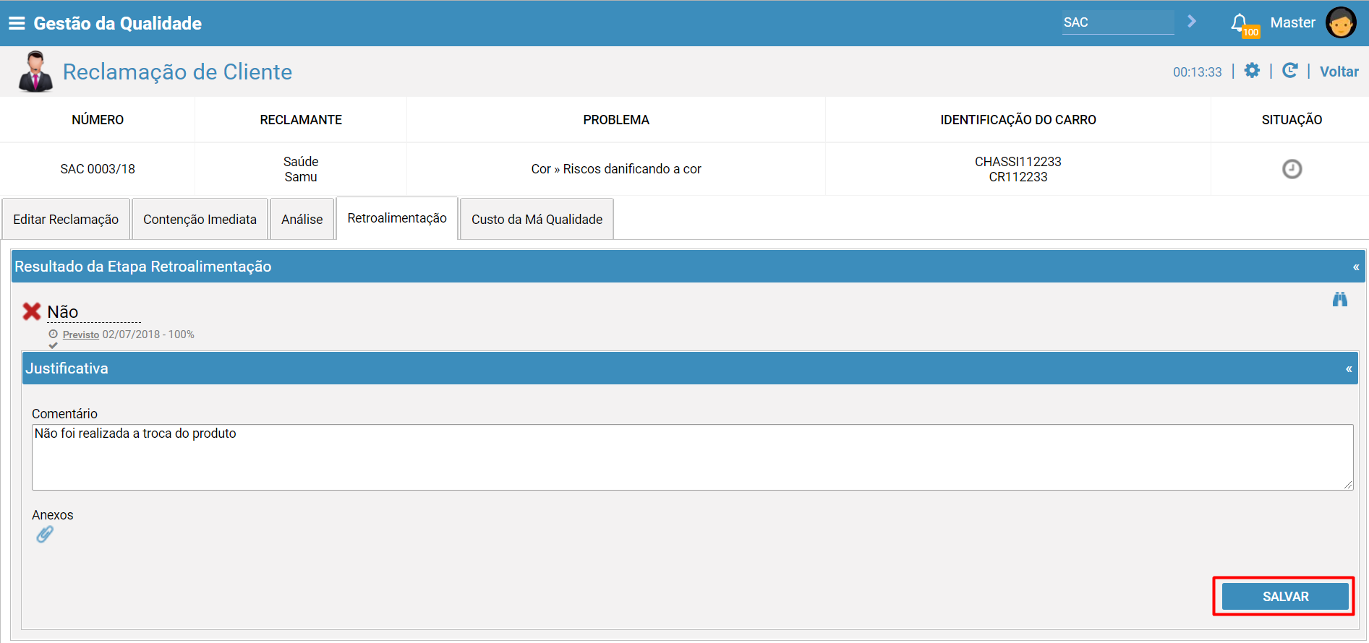Image resolution: width=1369 pixels, height=643 pixels.
Task: Click the Anexos label
Action: point(53,515)
